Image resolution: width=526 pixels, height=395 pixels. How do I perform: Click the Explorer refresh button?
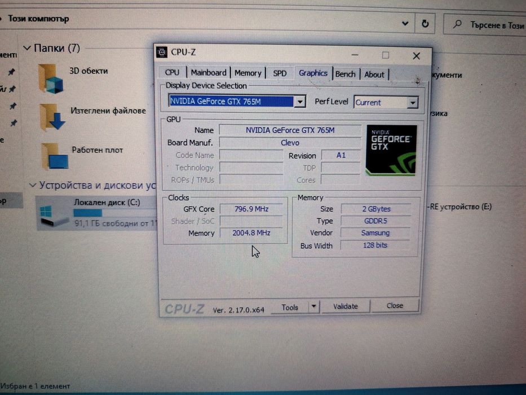click(425, 24)
